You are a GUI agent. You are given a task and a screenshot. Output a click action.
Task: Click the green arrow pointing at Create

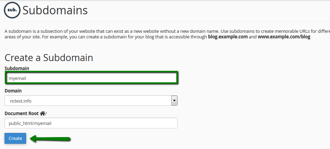(x=50, y=139)
